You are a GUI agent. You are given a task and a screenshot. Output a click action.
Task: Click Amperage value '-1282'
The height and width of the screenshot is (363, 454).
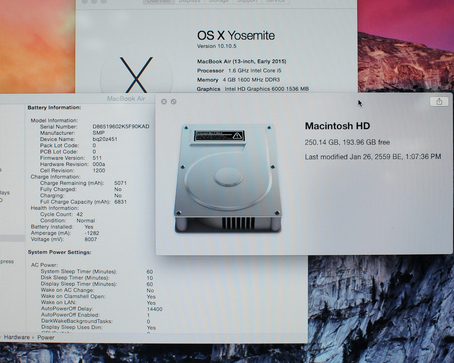point(92,233)
